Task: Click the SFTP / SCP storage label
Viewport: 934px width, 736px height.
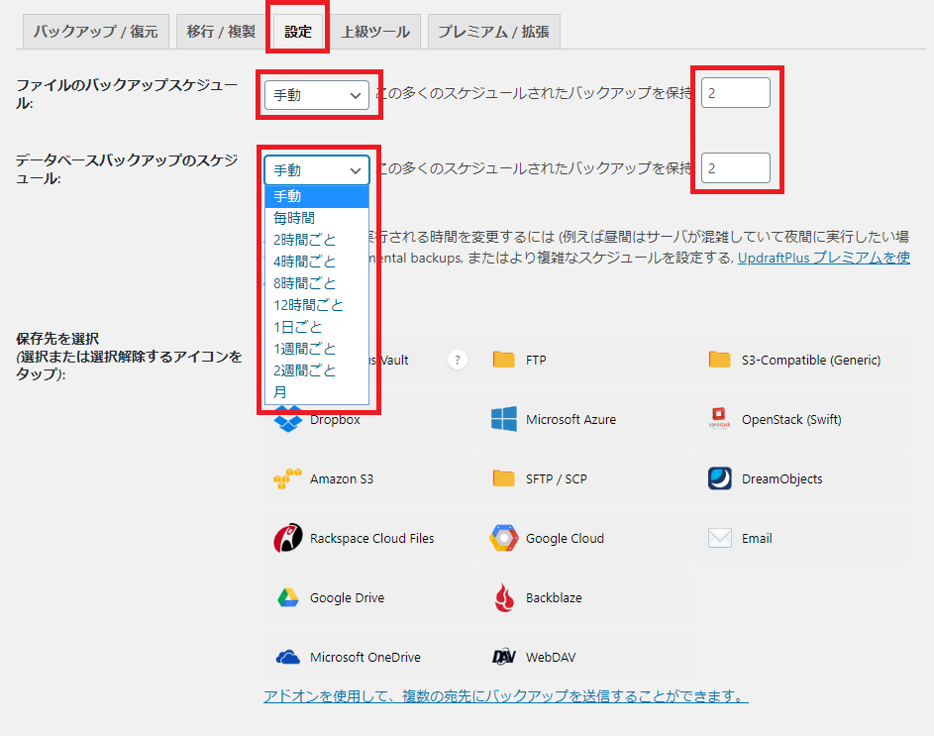Action: [557, 479]
